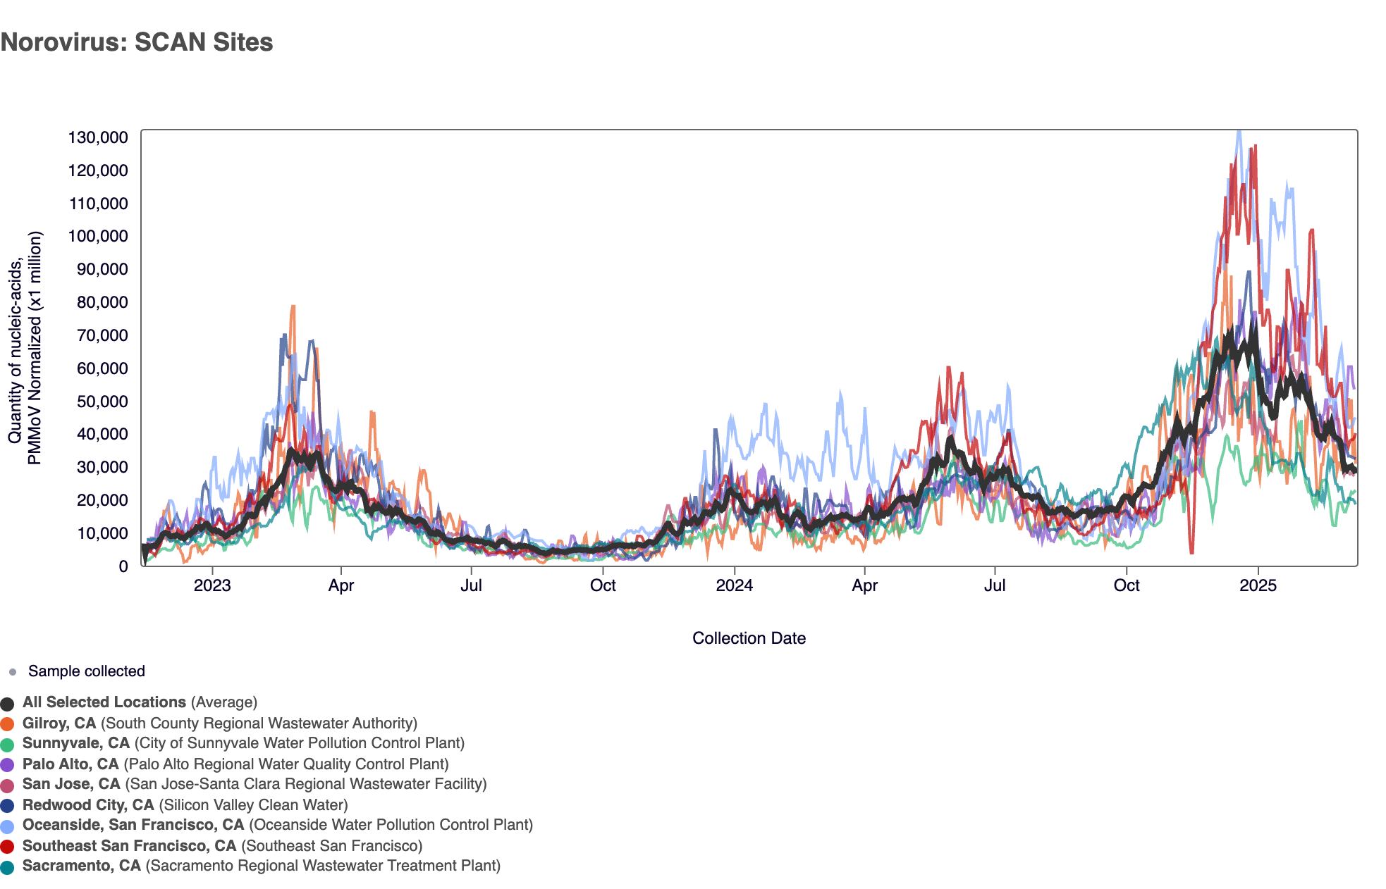Toggle Sacramento, CA legend label
Image resolution: width=1386 pixels, height=889 pixels.
[82, 866]
